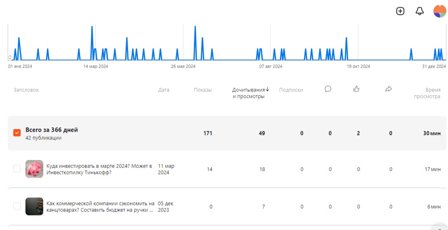Click the chart peak just after 26 мая 2024
Screen dimensions: 448x230
(195, 27)
